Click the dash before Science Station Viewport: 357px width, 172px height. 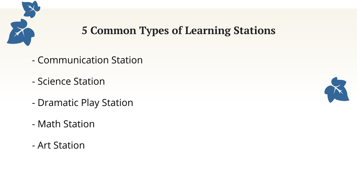click(34, 82)
